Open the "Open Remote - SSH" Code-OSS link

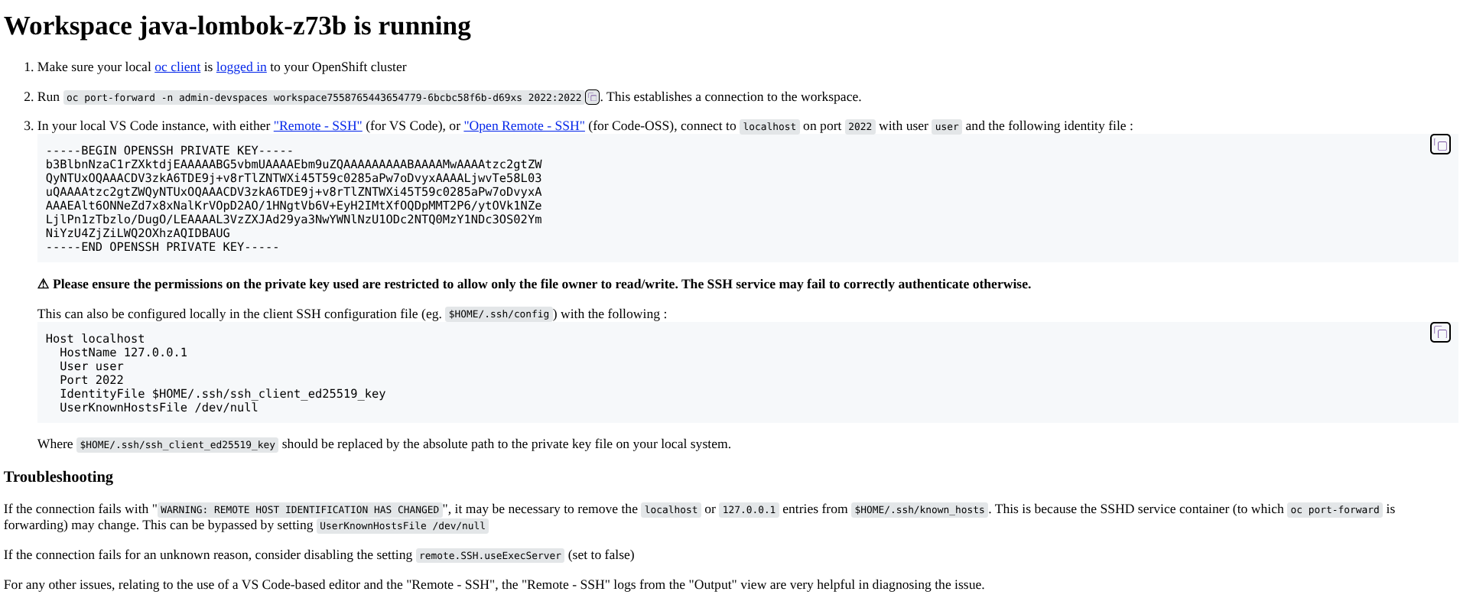point(524,126)
